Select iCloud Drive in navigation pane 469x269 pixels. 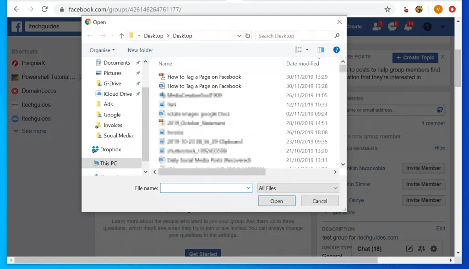click(x=118, y=94)
